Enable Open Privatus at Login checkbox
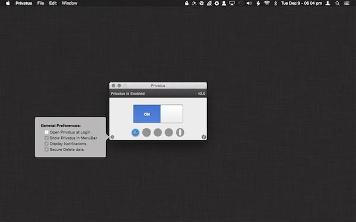This screenshot has height=222, width=356. click(46, 132)
